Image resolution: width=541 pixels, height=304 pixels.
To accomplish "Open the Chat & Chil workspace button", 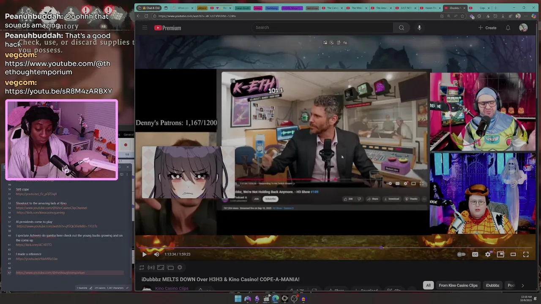I will click(x=149, y=8).
